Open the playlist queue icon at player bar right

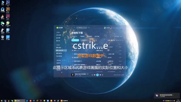point(122,75)
